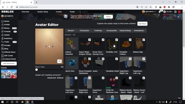Viewport: 185px width, 104px height.
Task: Open Task View on the taskbar
Action: [x=17, y=102]
